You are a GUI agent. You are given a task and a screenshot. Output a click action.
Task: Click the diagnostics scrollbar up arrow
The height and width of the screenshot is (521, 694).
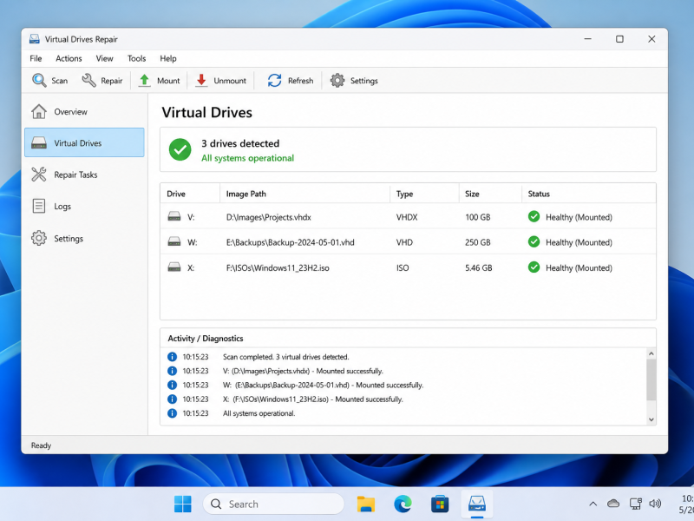coord(651,353)
